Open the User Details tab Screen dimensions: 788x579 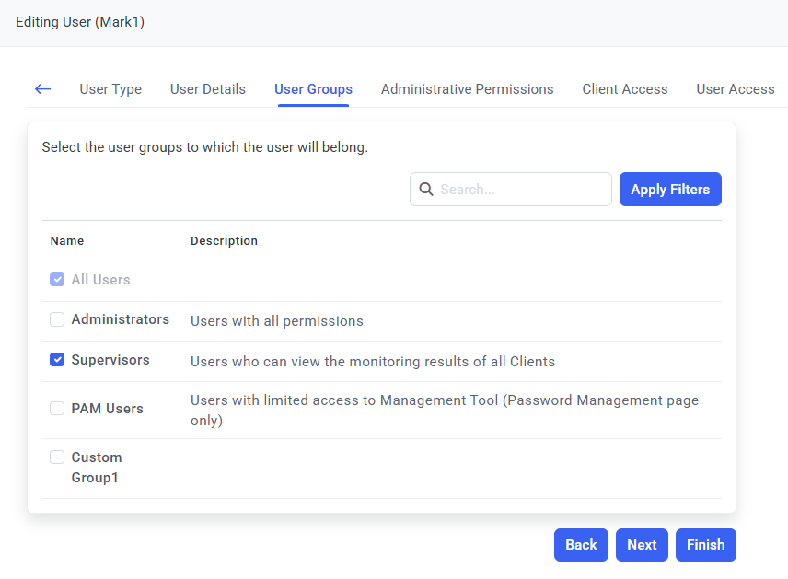click(208, 89)
